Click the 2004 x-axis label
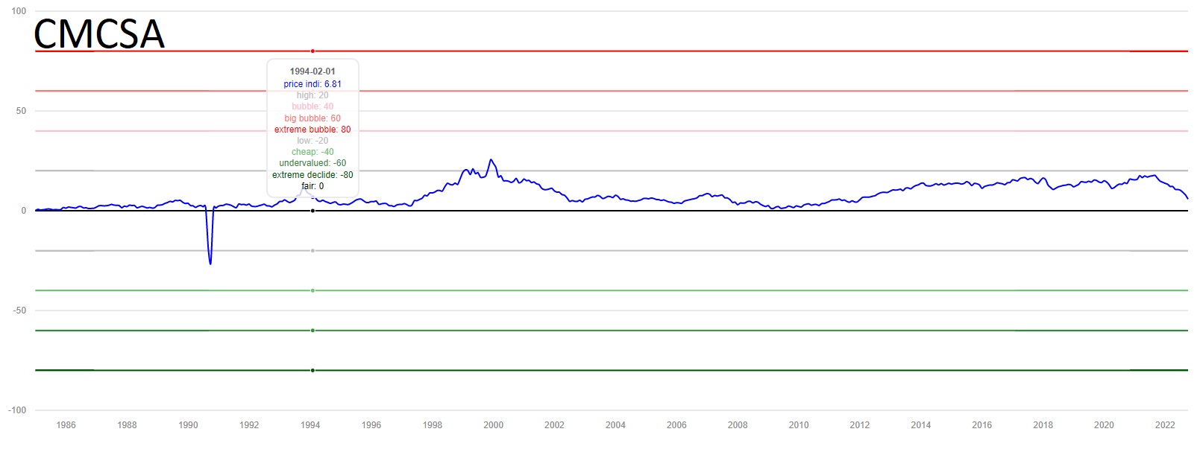 pyautogui.click(x=616, y=425)
